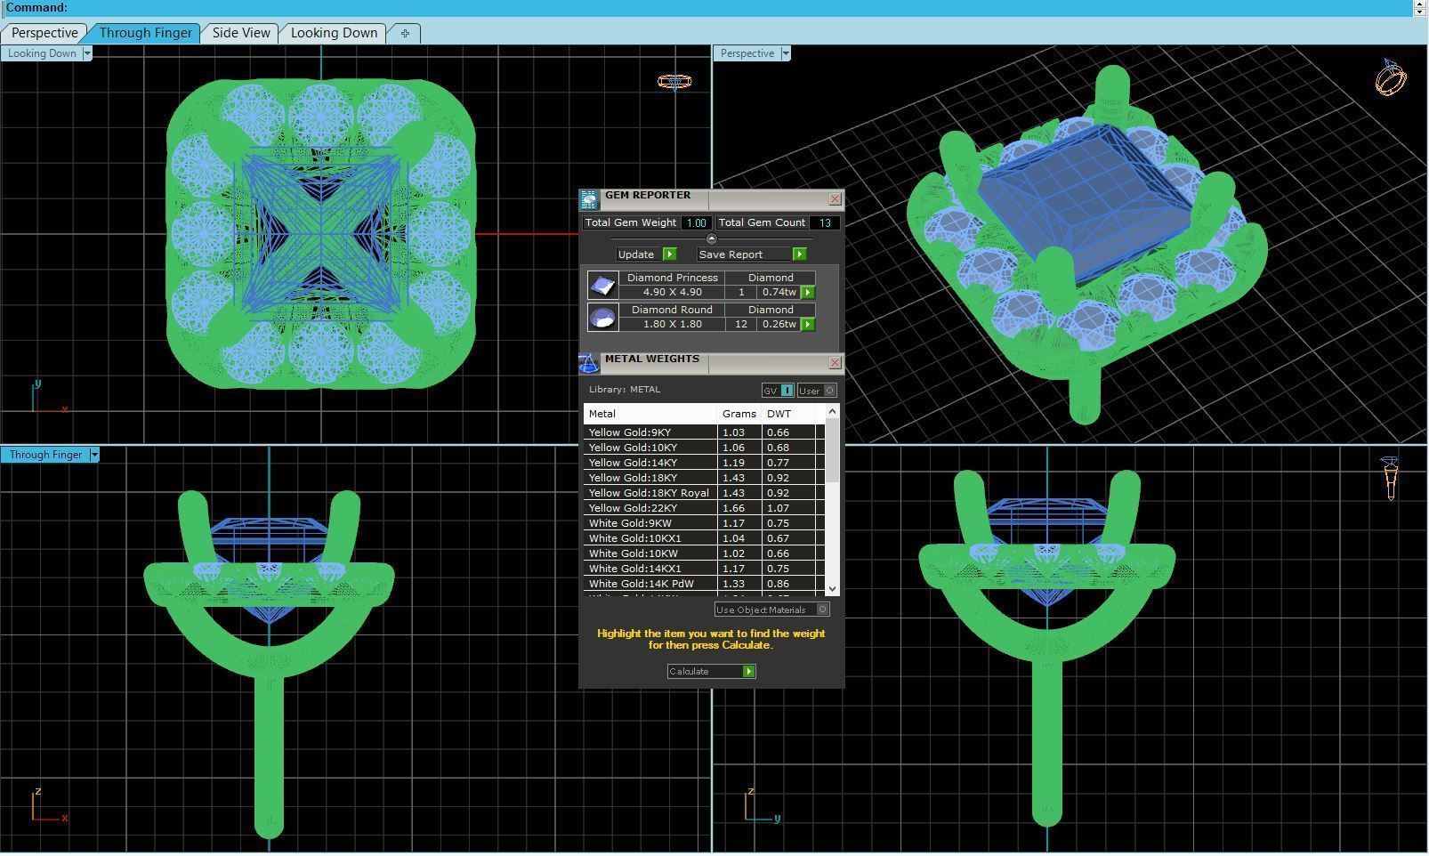1429x856 pixels.
Task: Click the Gem Reporter panel icon
Action: 589,199
